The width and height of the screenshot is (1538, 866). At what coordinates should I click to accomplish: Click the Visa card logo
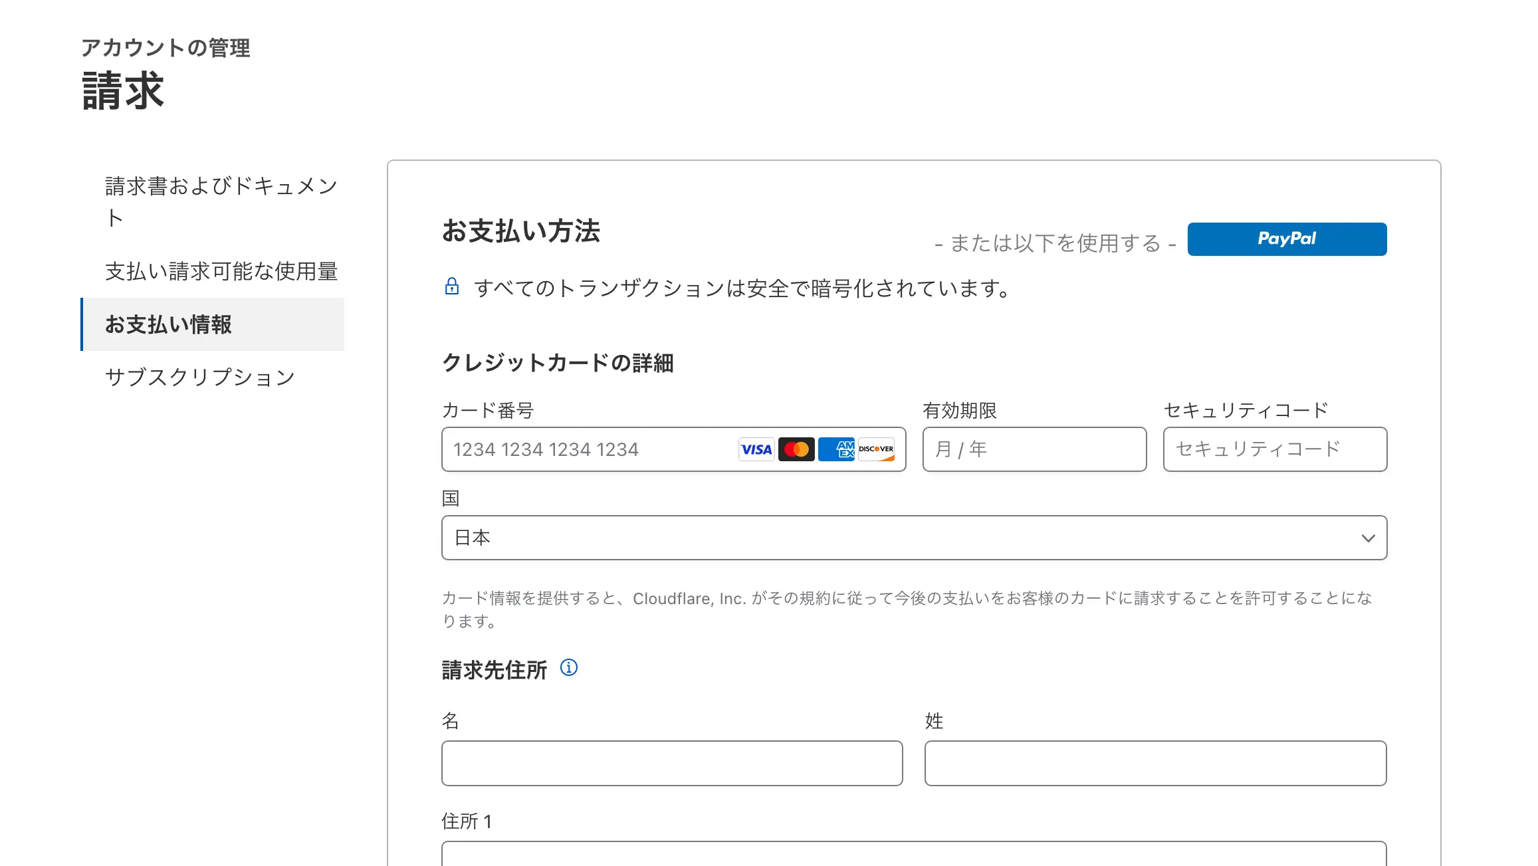click(756, 450)
